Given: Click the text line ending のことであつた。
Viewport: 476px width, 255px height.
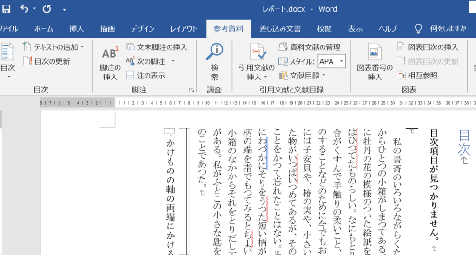Looking at the screenshot, I should pos(203,157).
